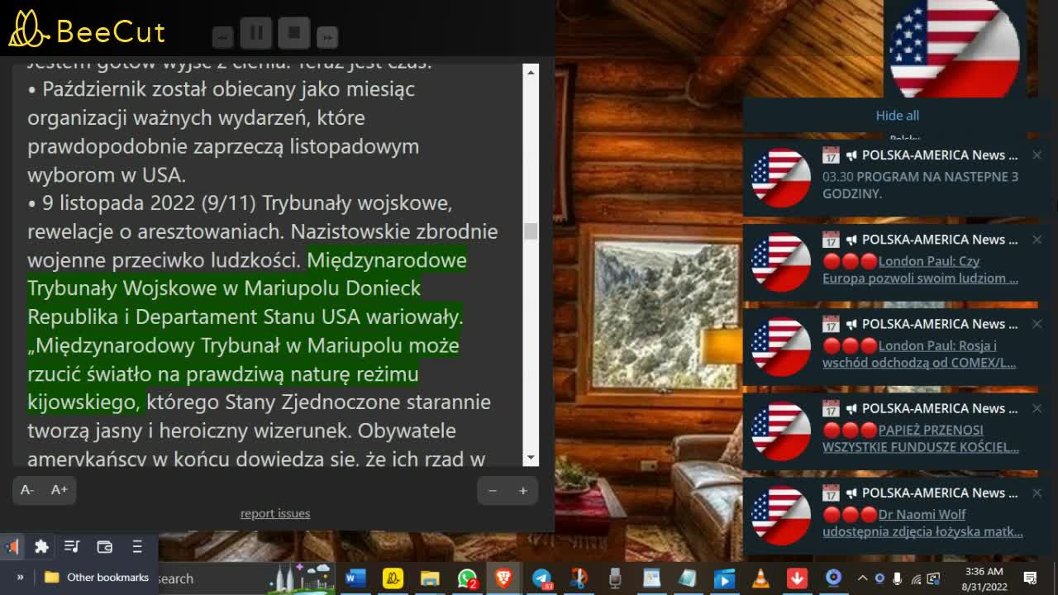Increase the text size with A+
Image resolution: width=1058 pixels, height=595 pixels.
[x=60, y=489]
